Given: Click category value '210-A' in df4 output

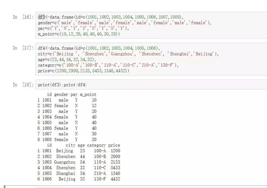Looking at the screenshot, I should click(x=100, y=173).
